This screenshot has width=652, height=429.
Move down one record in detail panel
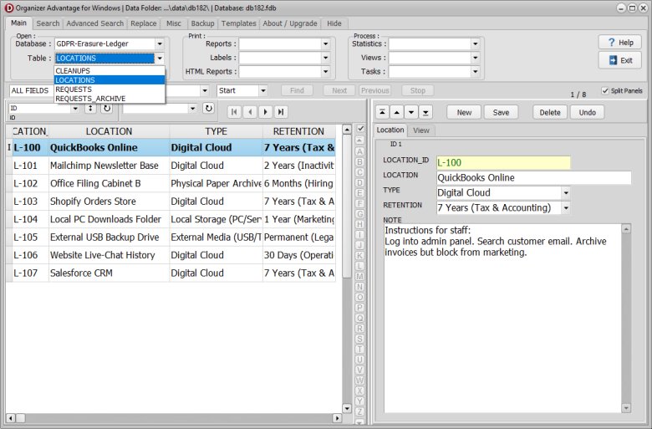(x=411, y=112)
